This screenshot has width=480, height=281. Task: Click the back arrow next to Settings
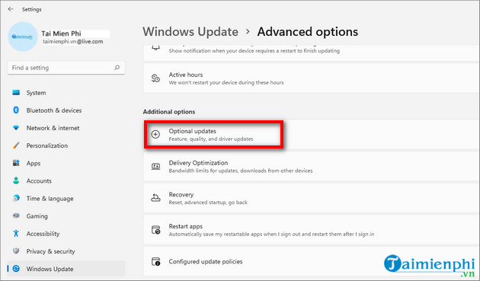[11, 9]
